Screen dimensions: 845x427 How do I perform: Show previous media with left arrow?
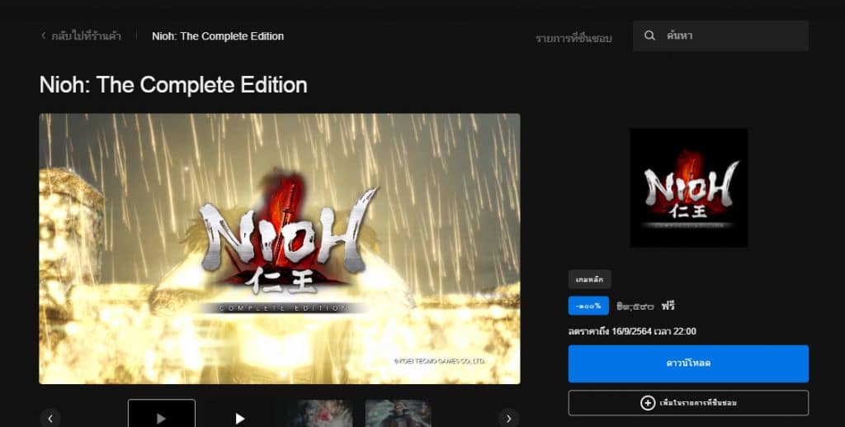50,419
